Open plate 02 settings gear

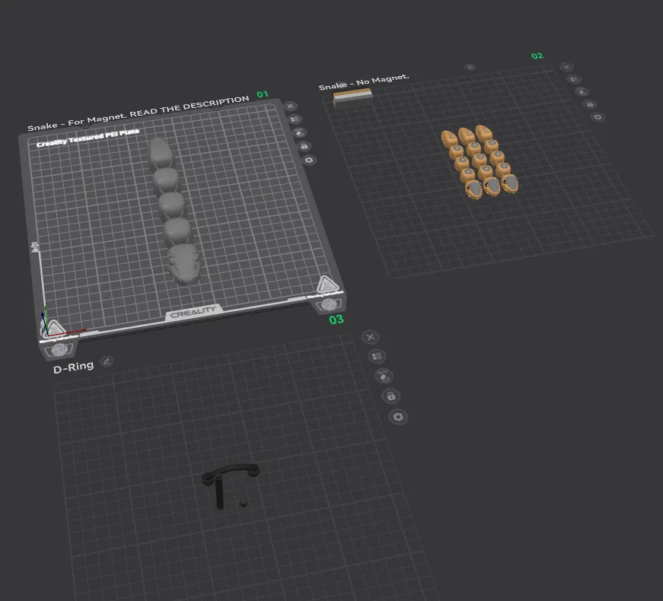(598, 117)
